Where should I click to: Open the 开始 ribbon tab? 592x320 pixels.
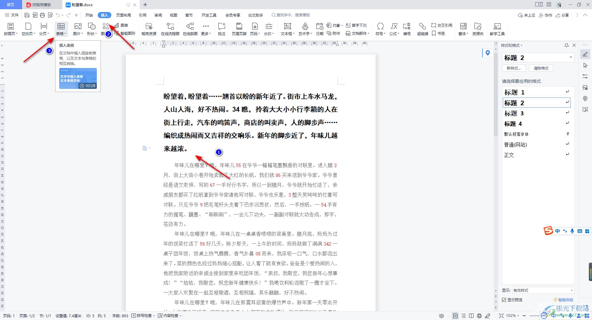pyautogui.click(x=89, y=15)
